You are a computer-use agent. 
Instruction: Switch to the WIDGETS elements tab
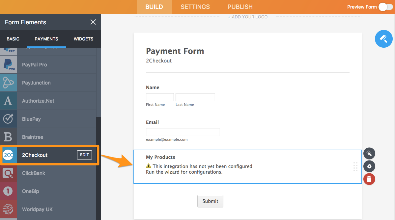point(83,39)
